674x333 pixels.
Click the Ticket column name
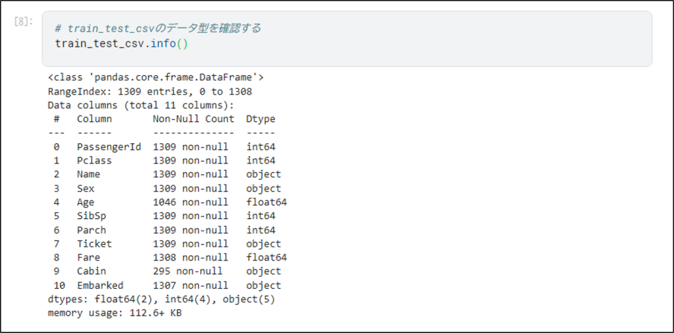click(94, 244)
